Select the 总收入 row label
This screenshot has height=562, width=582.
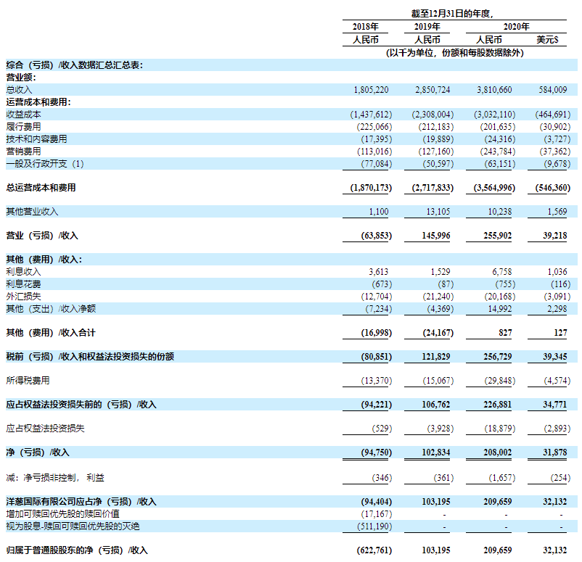[x=19, y=90]
